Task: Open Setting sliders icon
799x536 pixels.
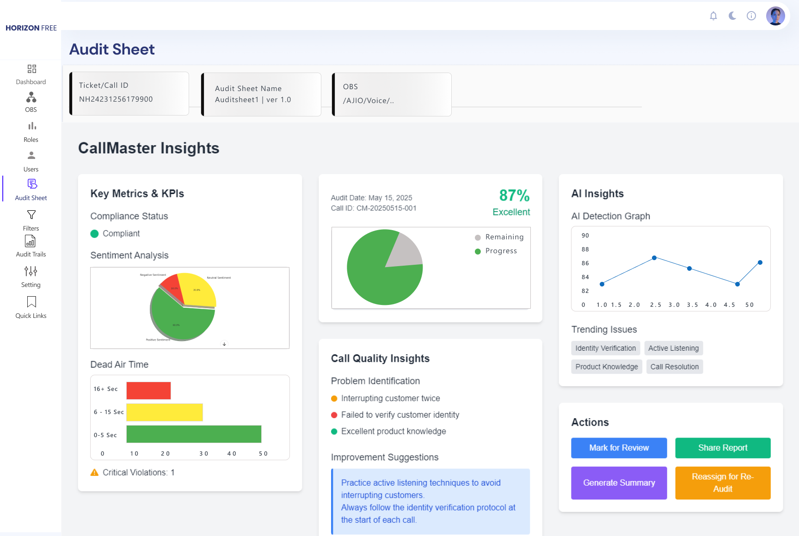Action: coord(31,271)
